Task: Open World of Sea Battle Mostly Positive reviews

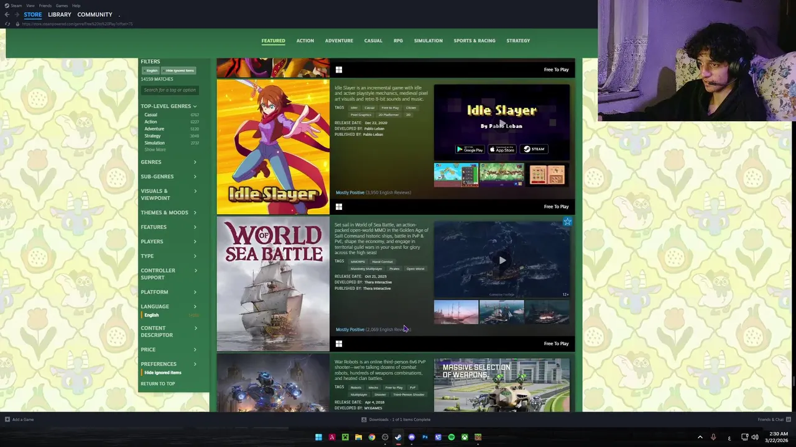Action: coord(350,330)
